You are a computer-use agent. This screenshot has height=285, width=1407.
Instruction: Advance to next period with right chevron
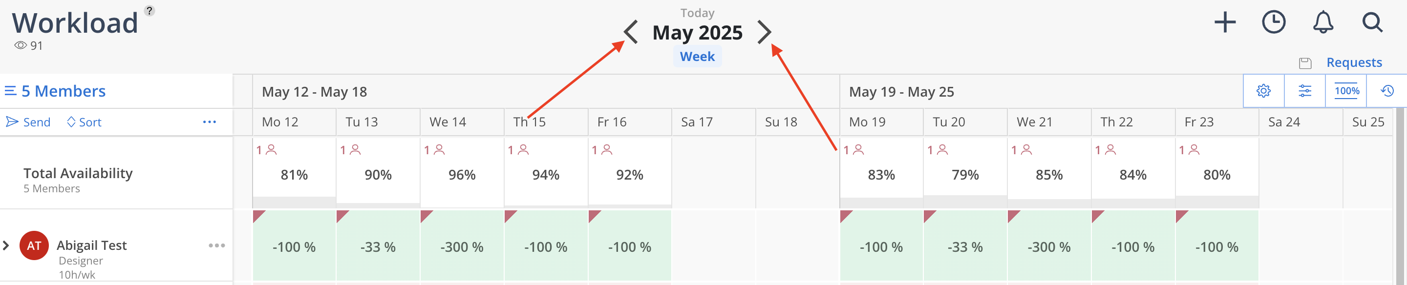764,32
